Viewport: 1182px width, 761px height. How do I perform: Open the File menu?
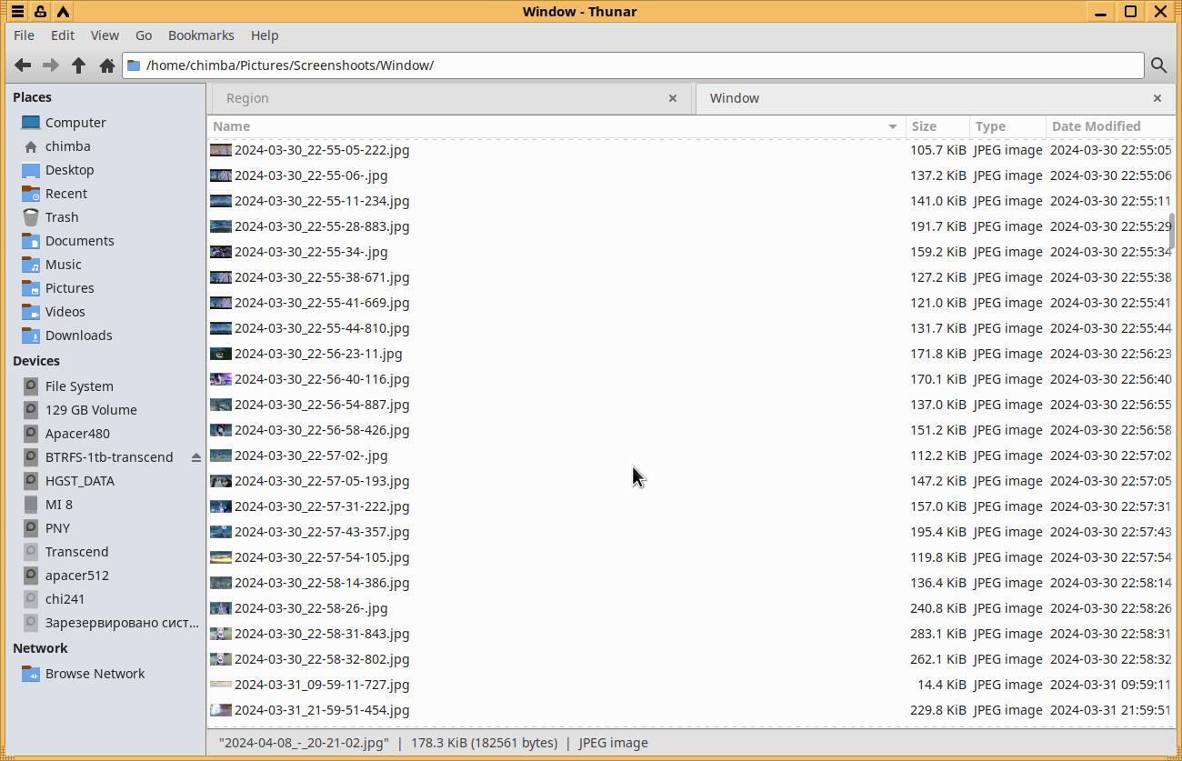click(x=25, y=35)
